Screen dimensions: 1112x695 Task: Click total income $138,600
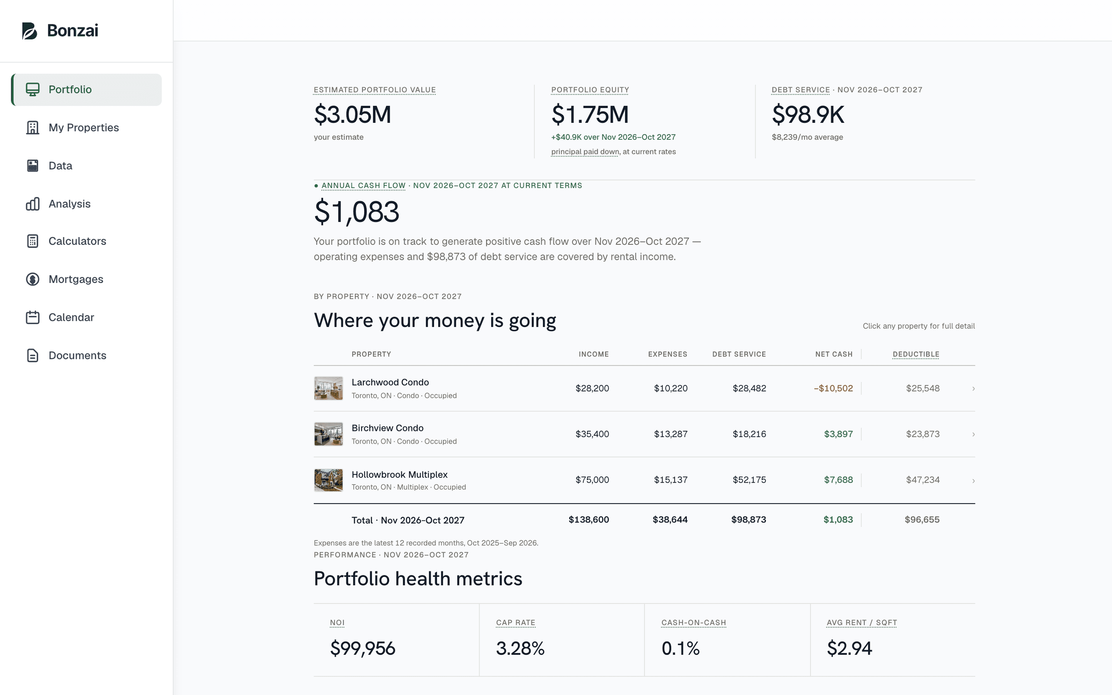(588, 519)
